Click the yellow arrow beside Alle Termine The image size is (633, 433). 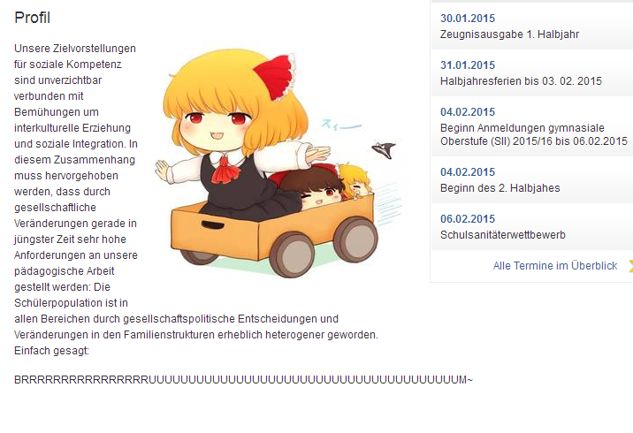630,265
